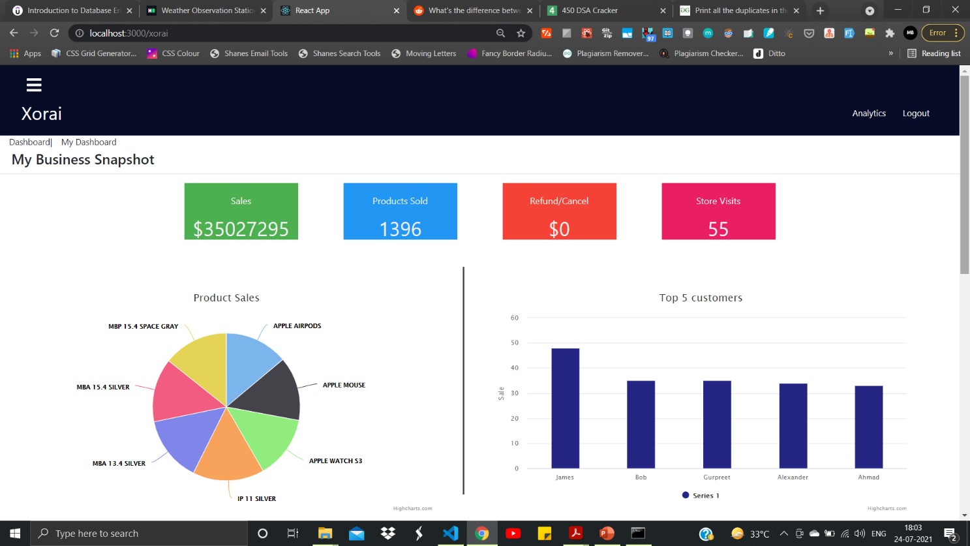The height and width of the screenshot is (546, 970).
Task: Click the magnifier icon in the address bar
Action: [500, 33]
